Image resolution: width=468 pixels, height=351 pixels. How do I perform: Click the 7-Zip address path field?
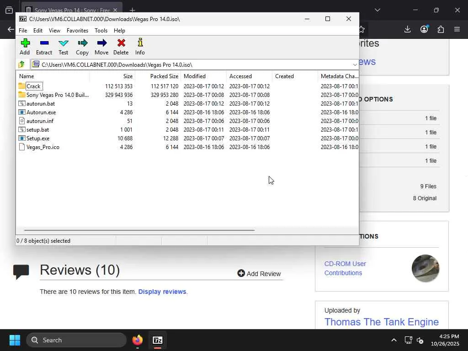(194, 64)
